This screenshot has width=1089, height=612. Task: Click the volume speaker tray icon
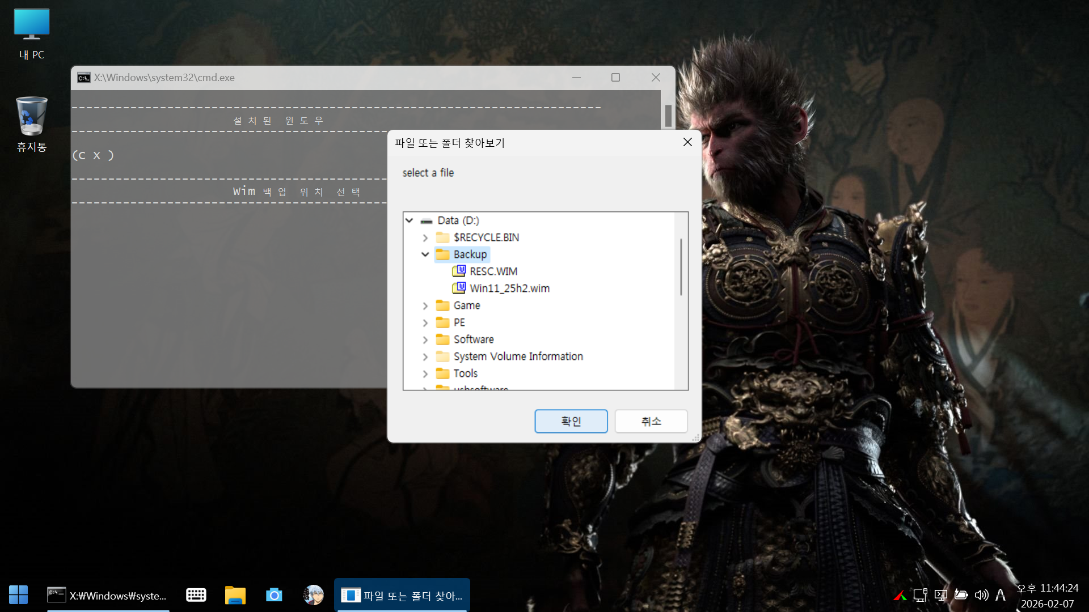pyautogui.click(x=981, y=595)
